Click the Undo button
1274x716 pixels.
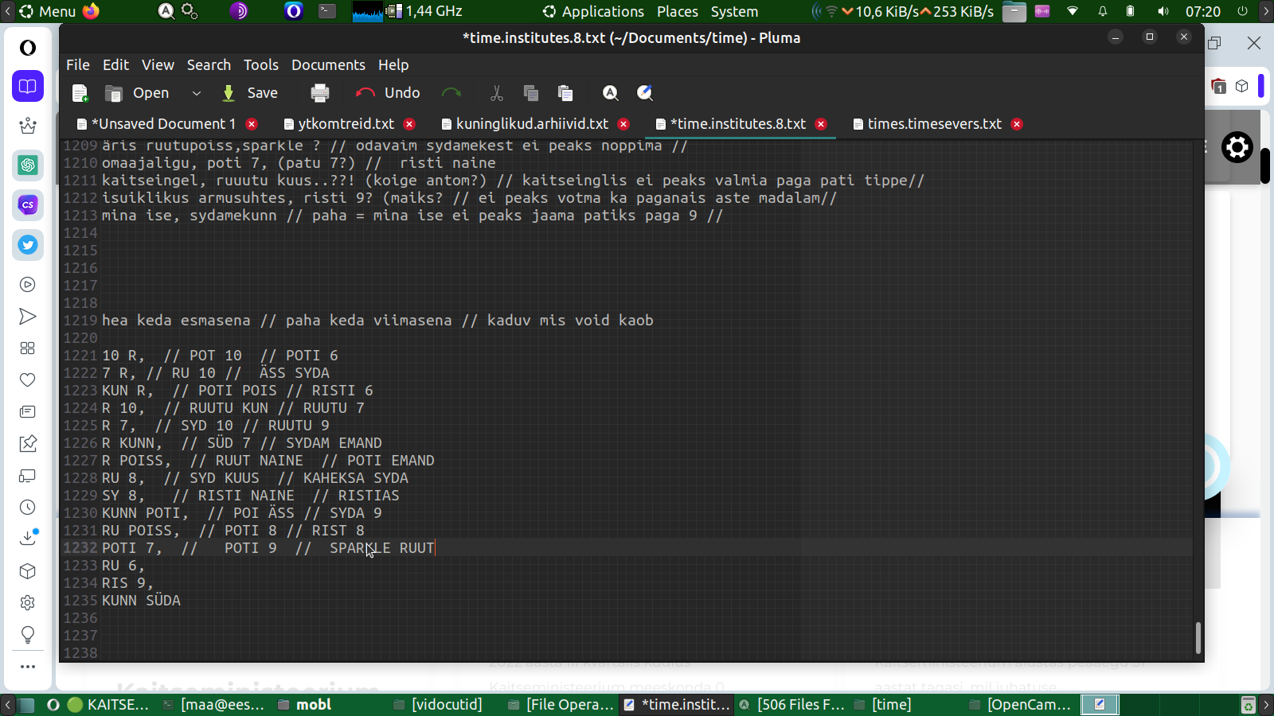pyautogui.click(x=389, y=93)
